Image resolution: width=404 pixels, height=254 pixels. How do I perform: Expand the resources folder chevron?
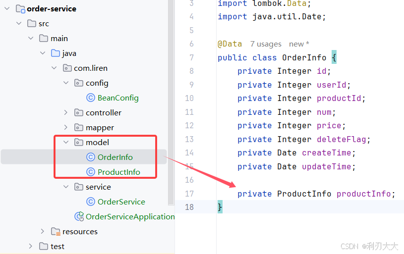click(43, 231)
